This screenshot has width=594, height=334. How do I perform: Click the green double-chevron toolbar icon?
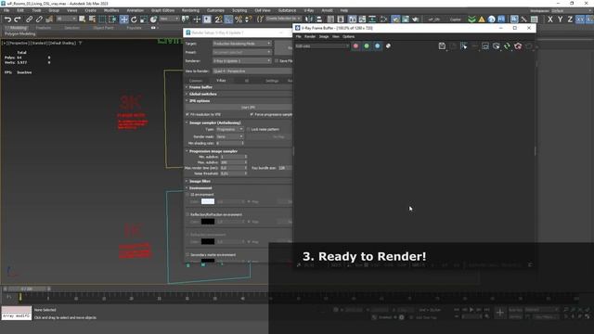[x=471, y=19]
